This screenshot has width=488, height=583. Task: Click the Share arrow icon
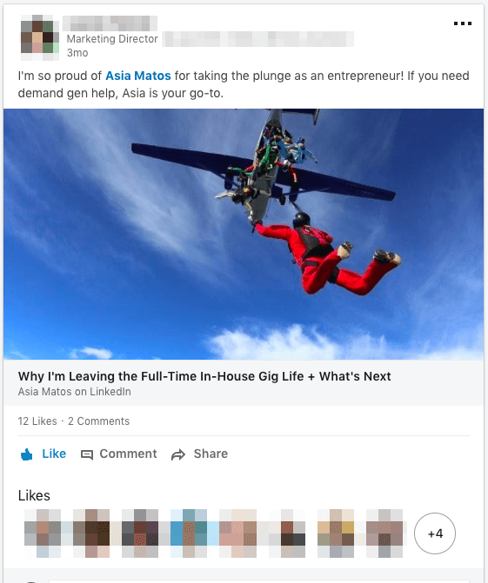click(178, 454)
